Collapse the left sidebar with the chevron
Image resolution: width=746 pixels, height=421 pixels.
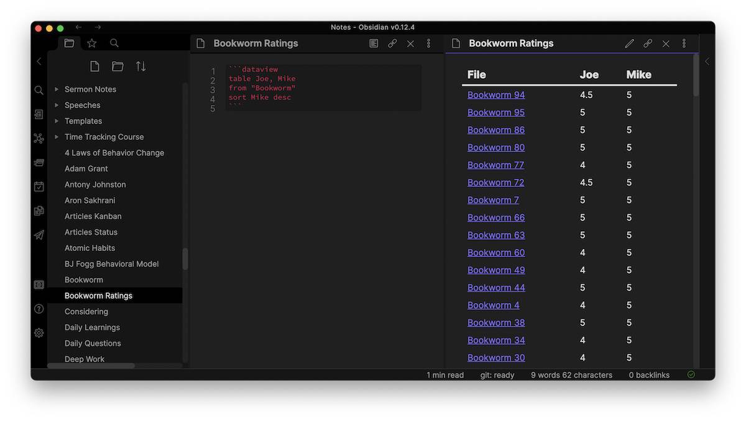pyautogui.click(x=39, y=61)
